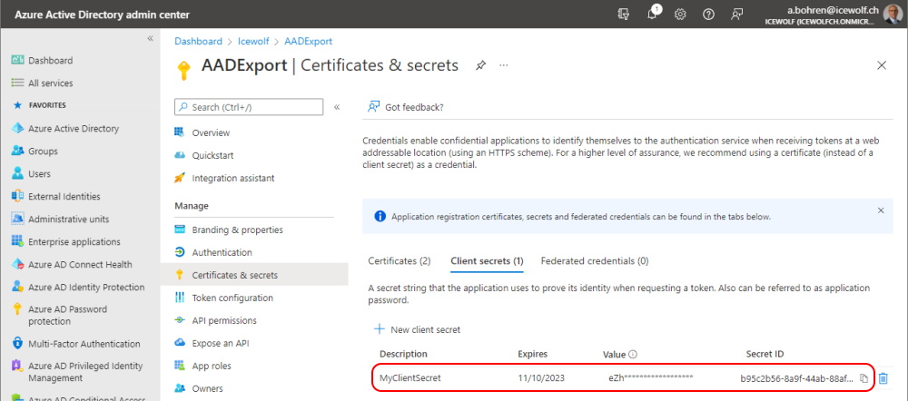This screenshot has width=908, height=401.
Task: Click the AADExport breadcrumb link
Action: point(308,41)
